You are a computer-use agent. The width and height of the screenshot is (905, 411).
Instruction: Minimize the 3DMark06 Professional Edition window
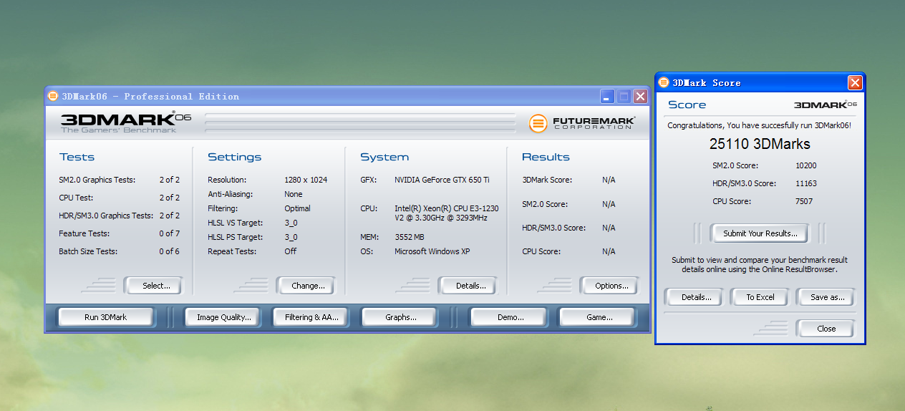coord(607,97)
